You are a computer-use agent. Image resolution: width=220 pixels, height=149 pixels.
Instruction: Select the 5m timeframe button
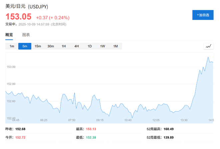[25, 46]
